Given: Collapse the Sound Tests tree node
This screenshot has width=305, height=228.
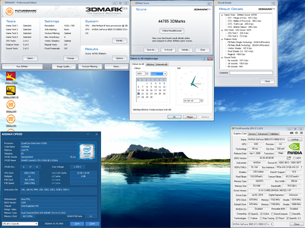Looking at the screenshot, I should tap(222, 57).
